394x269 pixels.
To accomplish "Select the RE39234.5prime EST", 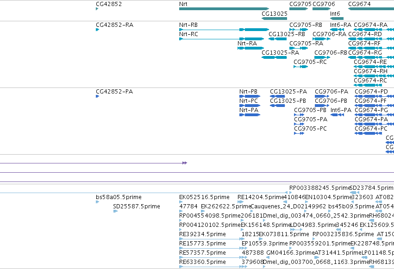I will pyautogui.click(x=212, y=239).
